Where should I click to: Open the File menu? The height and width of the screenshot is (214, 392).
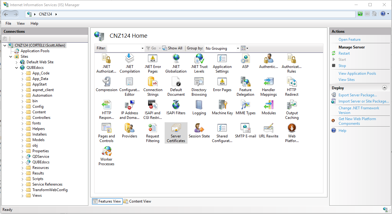pyautogui.click(x=8, y=23)
